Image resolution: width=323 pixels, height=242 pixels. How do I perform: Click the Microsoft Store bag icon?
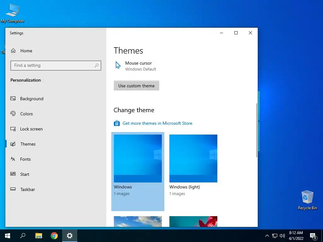(x=117, y=123)
